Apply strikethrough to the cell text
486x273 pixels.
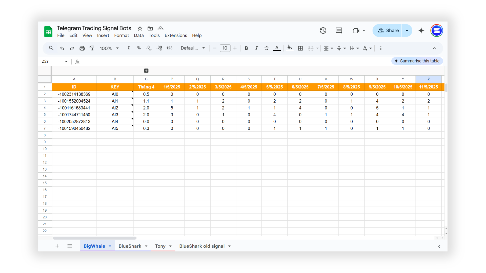(267, 48)
